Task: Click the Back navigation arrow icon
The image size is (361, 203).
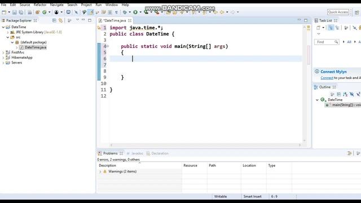Action: (x=222, y=12)
